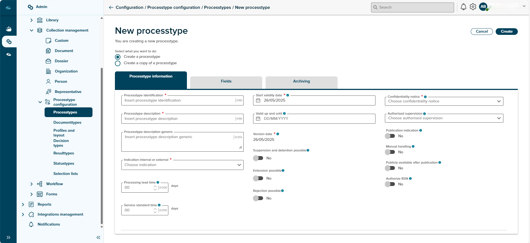The width and height of the screenshot is (530, 243).
Task: Open Confidentiality notice dropdown
Action: [444, 101]
